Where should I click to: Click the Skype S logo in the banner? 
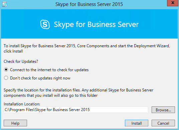45,24
